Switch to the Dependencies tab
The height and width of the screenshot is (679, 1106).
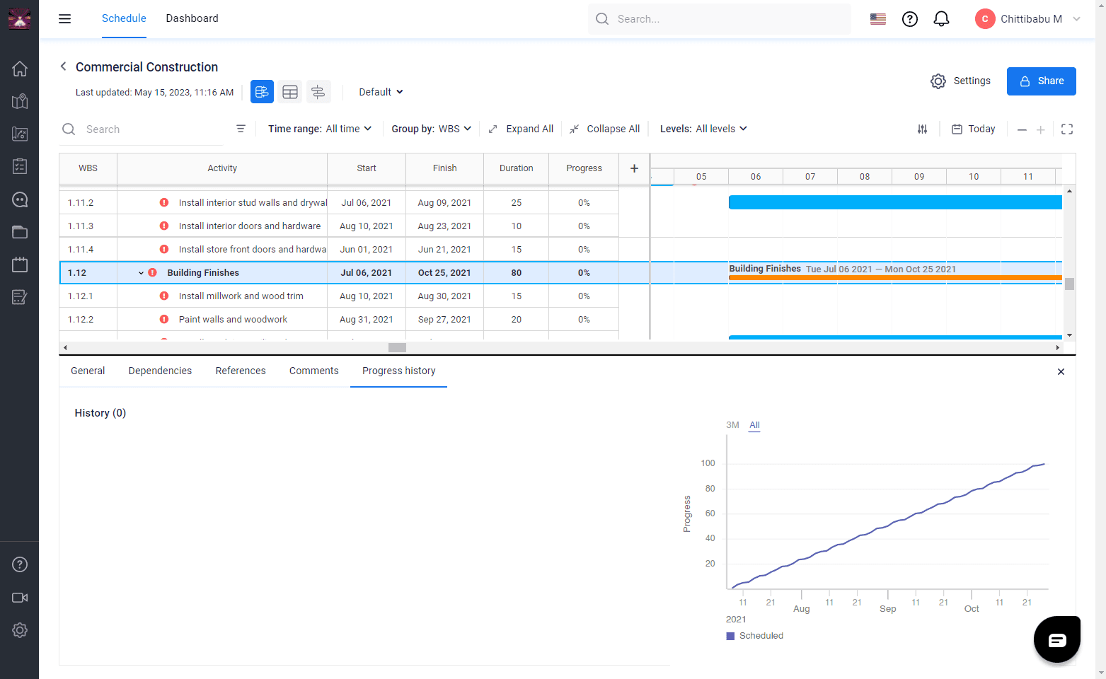click(x=160, y=371)
